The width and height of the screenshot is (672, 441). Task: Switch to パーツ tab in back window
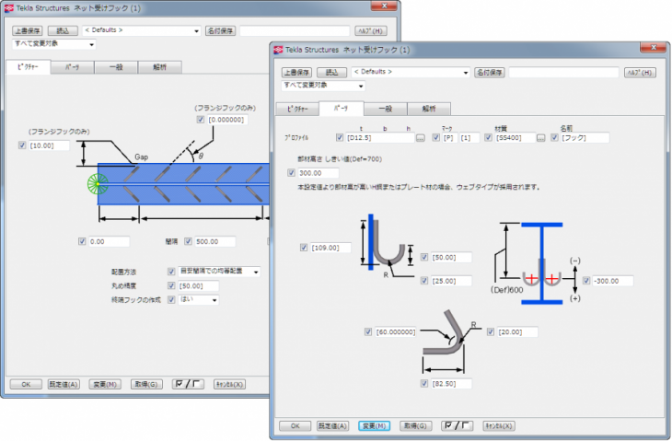pos(73,67)
